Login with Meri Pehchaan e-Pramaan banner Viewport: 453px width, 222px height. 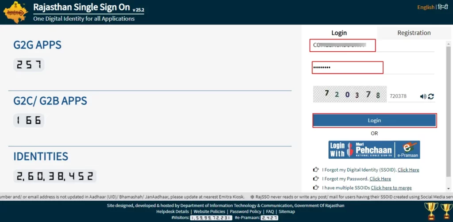pos(374,149)
